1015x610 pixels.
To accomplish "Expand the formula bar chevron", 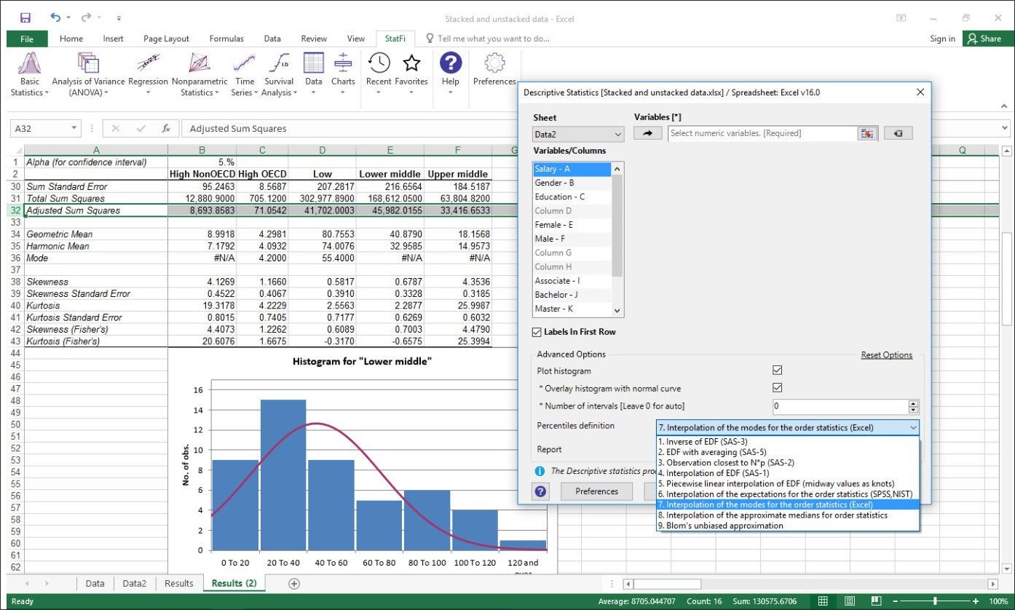I will pyautogui.click(x=1006, y=128).
